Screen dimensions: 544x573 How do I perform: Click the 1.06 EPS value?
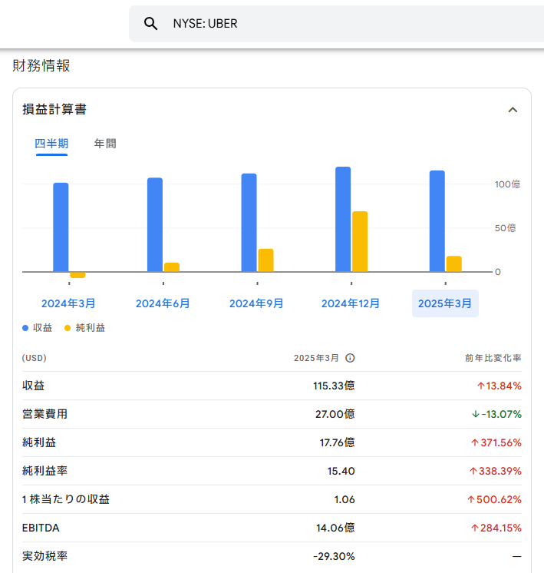point(345,499)
